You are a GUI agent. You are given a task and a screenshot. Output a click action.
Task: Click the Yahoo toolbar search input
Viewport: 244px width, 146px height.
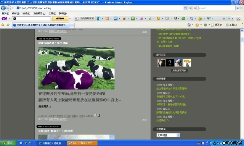pyautogui.click(x=31, y=19)
